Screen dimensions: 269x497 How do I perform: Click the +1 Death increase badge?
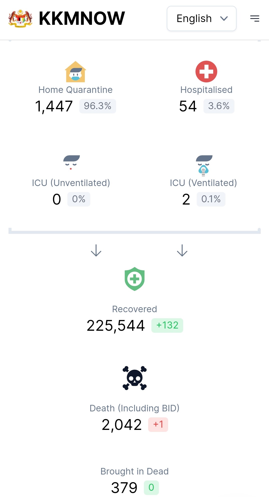click(158, 425)
